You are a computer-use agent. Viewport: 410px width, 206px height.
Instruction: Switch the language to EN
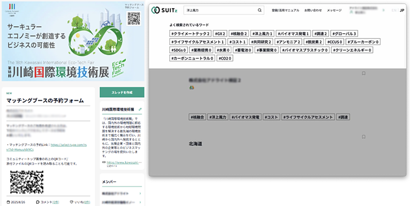coord(394,10)
